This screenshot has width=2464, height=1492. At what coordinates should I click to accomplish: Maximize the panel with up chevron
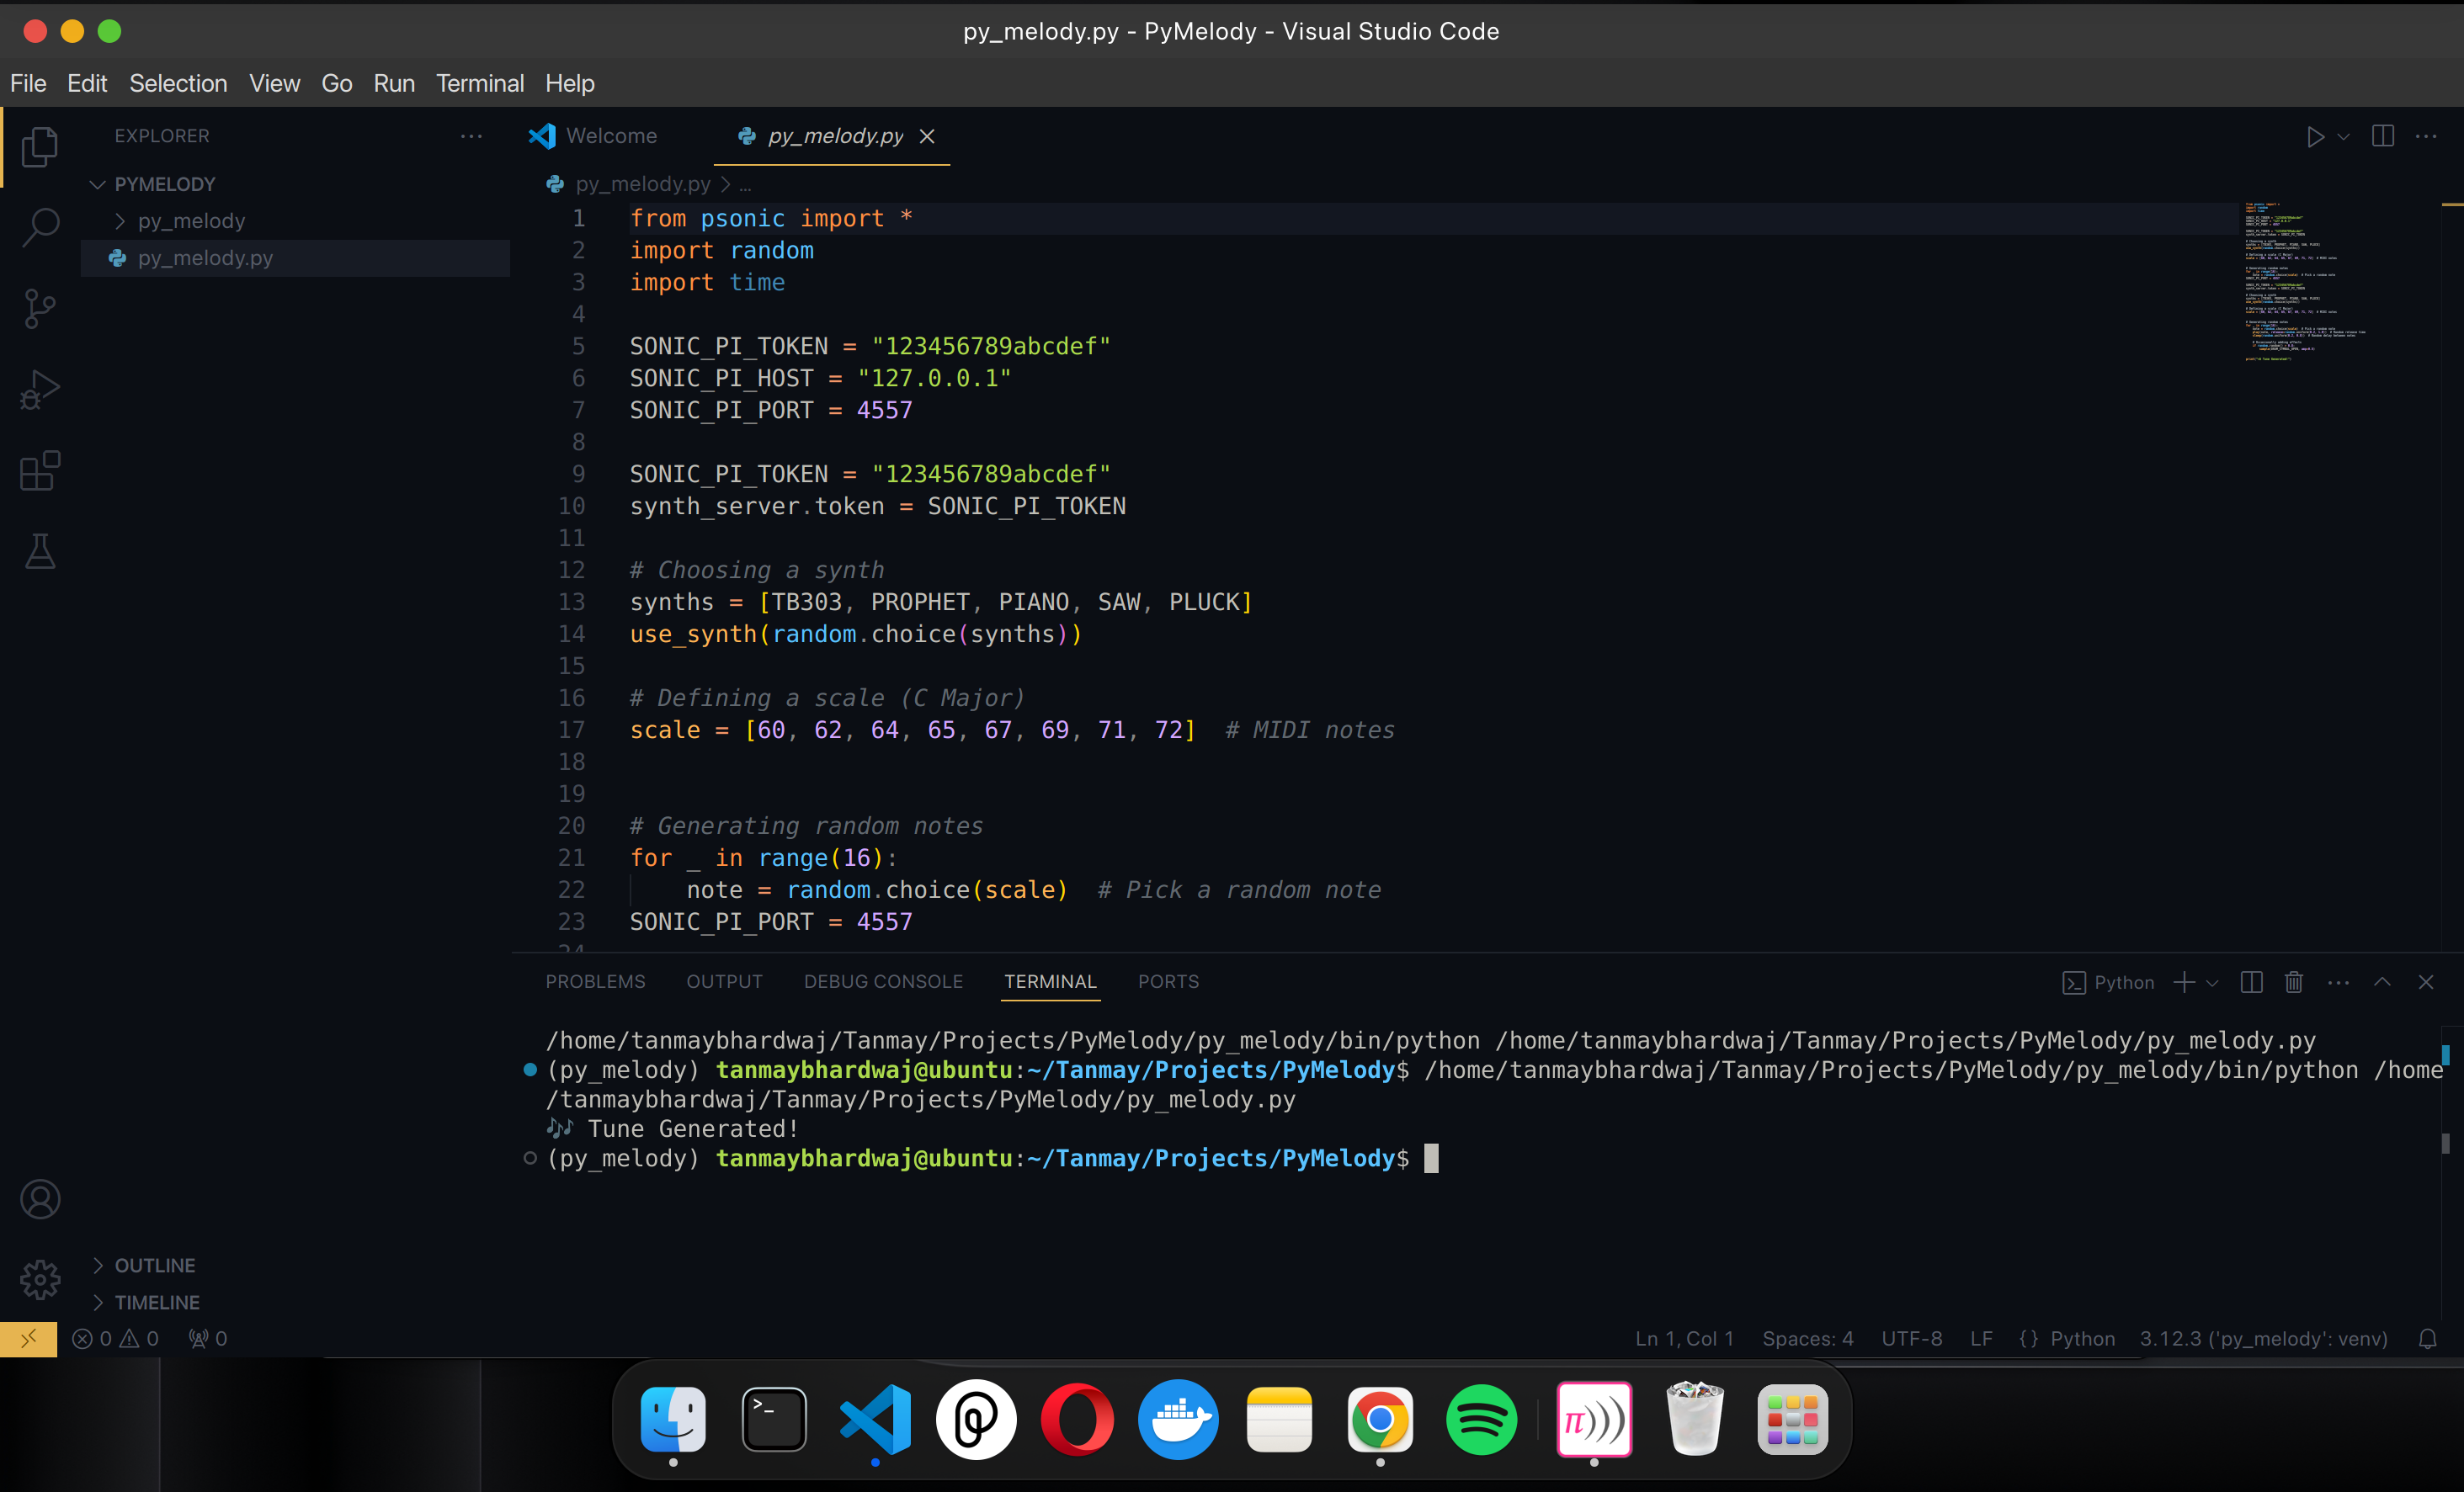click(2383, 982)
